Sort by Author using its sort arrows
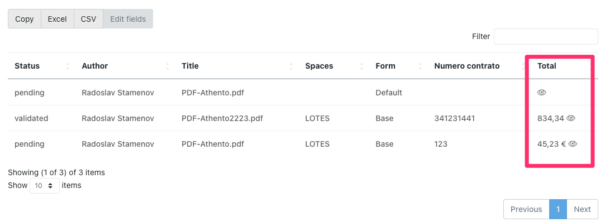The height and width of the screenshot is (222, 605). click(x=168, y=66)
